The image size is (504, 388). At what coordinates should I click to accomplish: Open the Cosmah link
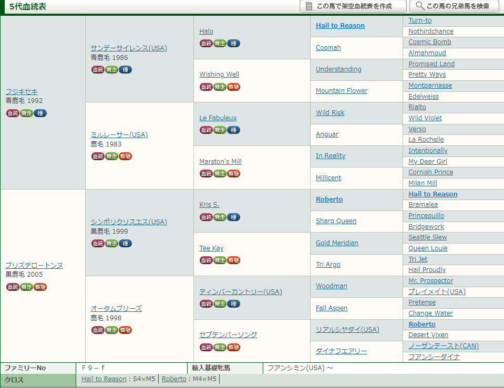coord(328,48)
